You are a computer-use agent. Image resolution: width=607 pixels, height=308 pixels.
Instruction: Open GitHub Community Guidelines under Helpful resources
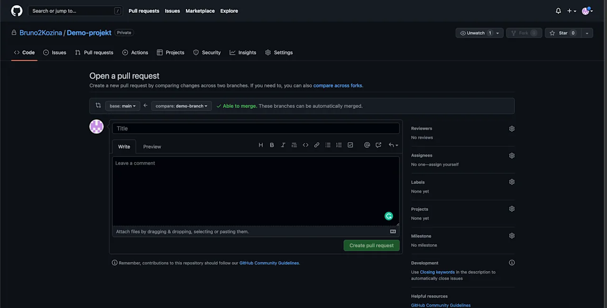tap(441, 305)
